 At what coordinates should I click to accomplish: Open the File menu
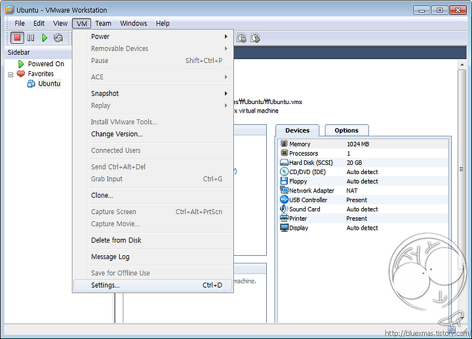pos(20,23)
